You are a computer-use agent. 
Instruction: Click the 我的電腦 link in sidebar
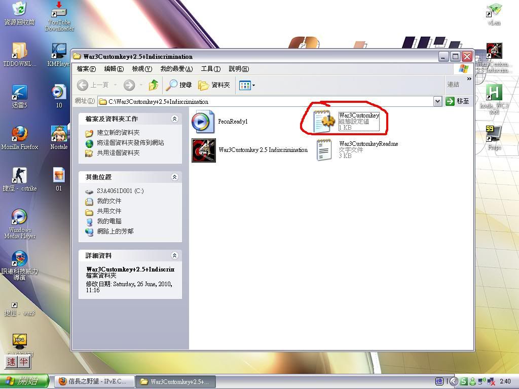[109, 221]
